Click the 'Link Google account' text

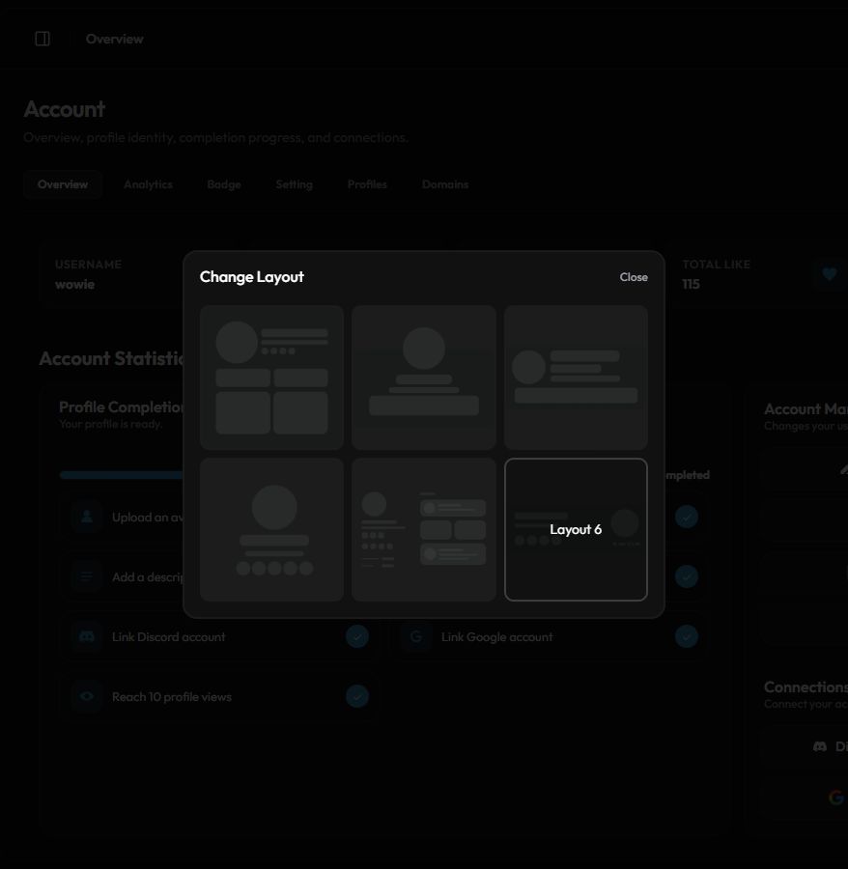coord(497,637)
